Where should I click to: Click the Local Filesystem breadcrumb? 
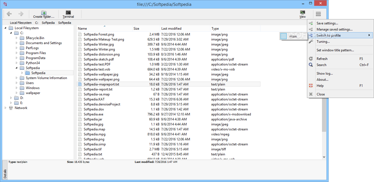(x=21, y=23)
